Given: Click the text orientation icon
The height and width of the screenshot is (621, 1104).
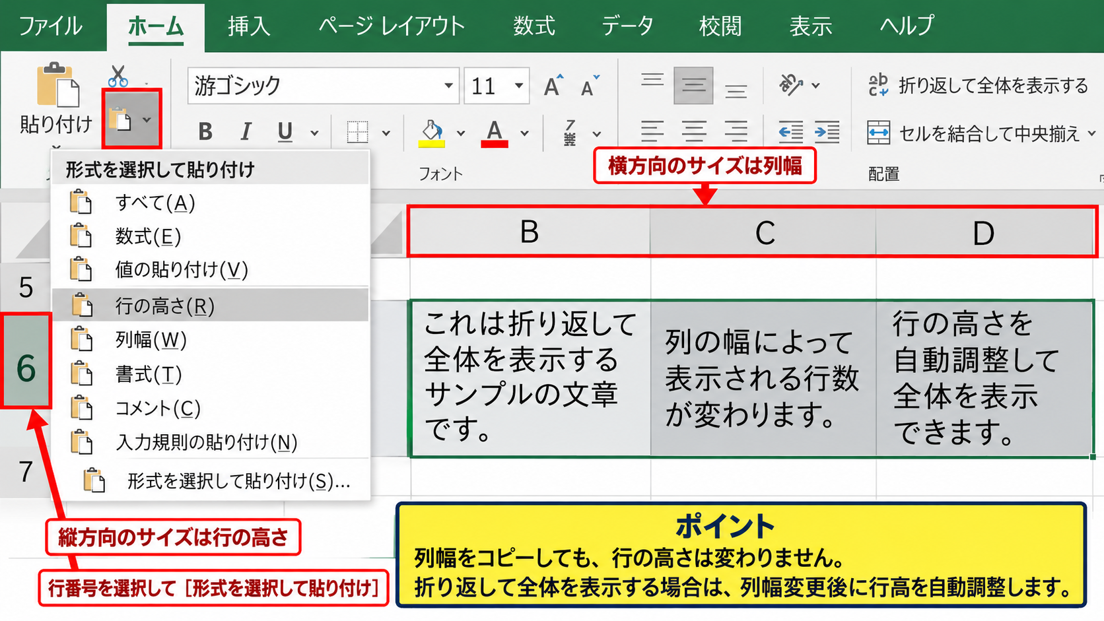Looking at the screenshot, I should [791, 84].
